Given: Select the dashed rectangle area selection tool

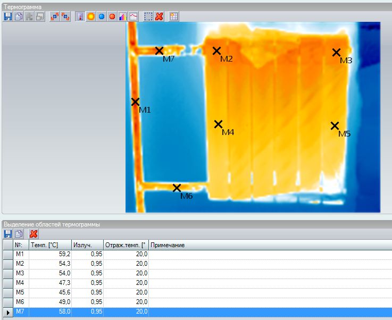Looking at the screenshot, I should (x=148, y=16).
